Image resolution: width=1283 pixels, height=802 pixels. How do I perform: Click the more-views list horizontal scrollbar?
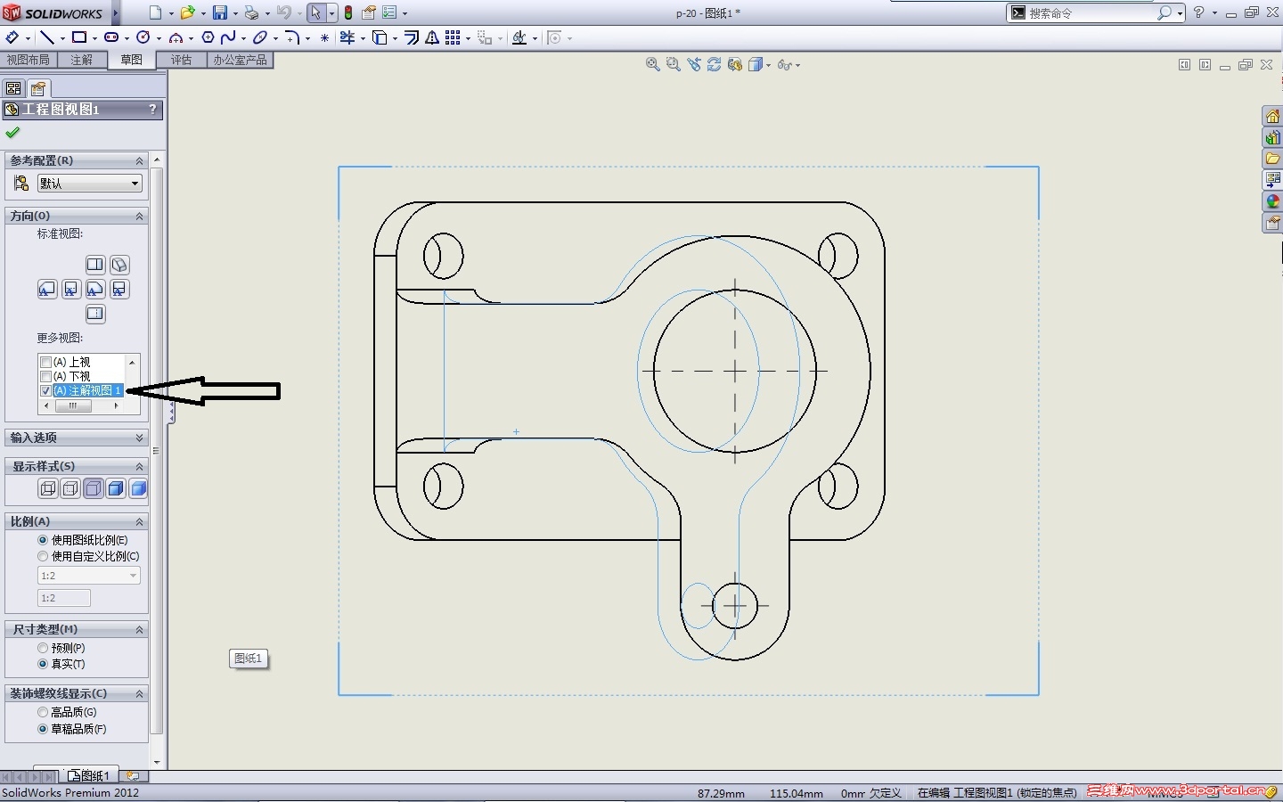point(74,405)
